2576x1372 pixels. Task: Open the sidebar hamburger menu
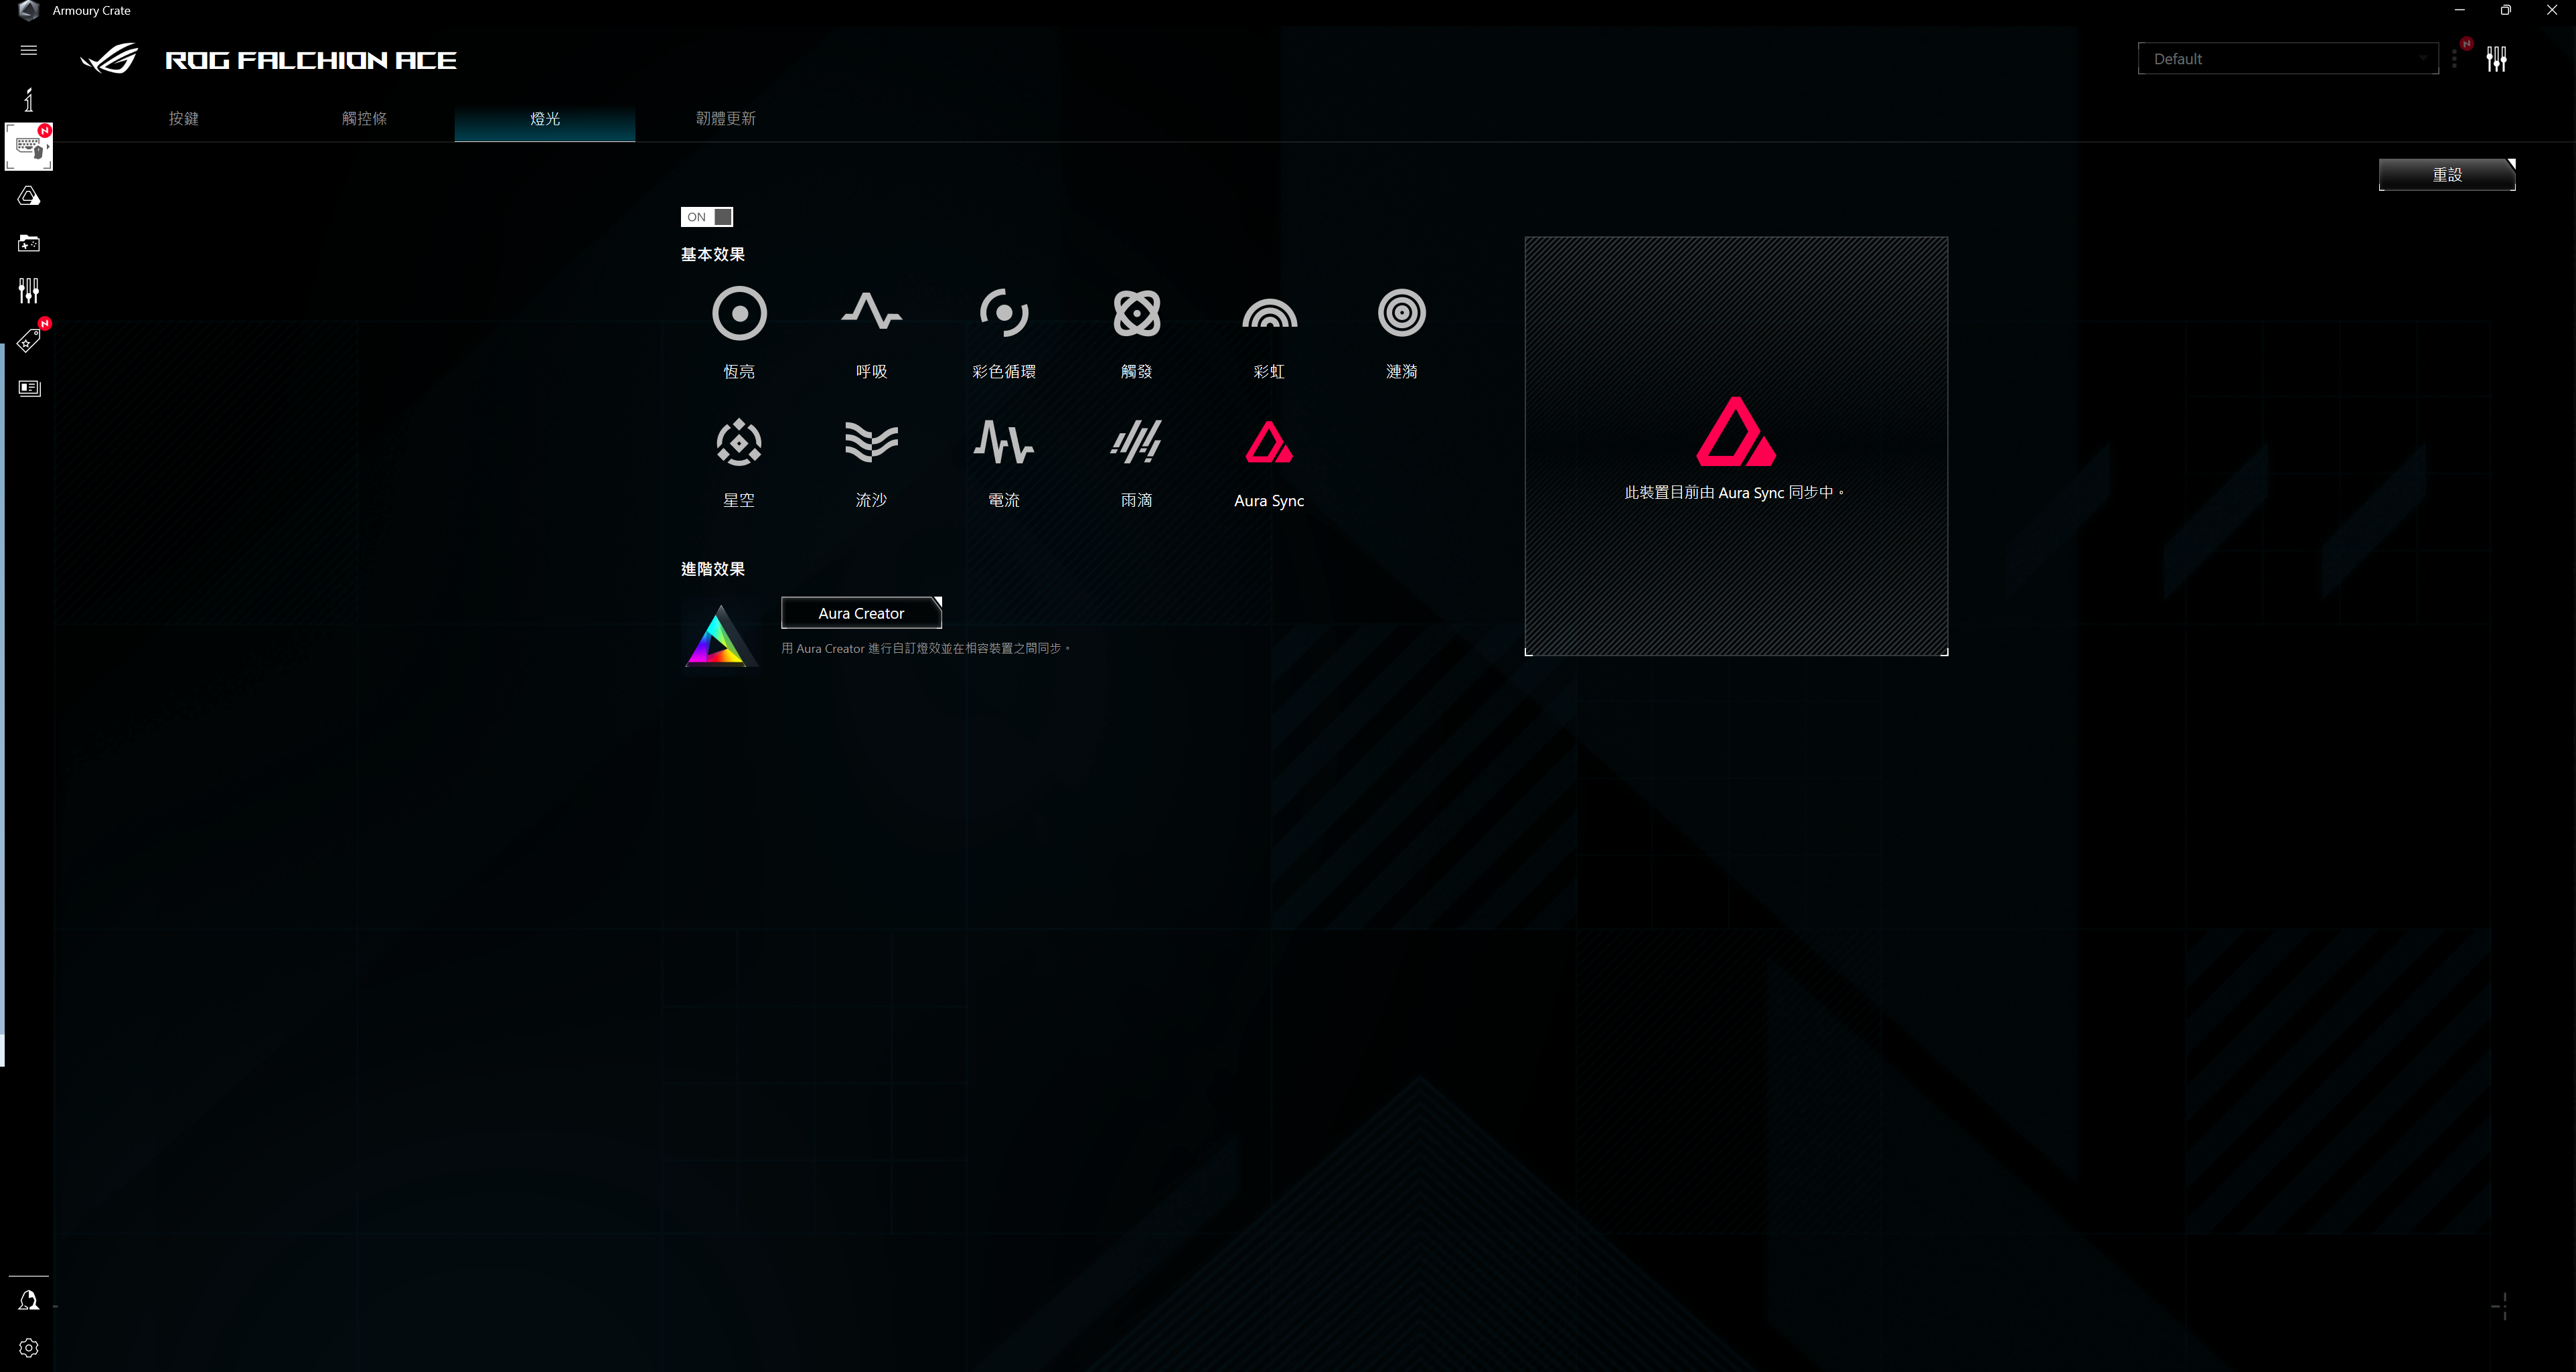point(29,50)
